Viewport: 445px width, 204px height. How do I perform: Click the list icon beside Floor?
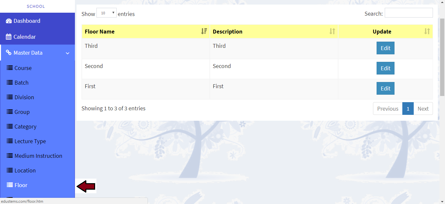10,185
